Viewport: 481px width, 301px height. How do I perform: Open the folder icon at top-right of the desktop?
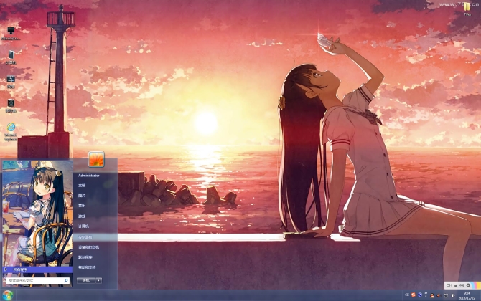pyautogui.click(x=467, y=9)
